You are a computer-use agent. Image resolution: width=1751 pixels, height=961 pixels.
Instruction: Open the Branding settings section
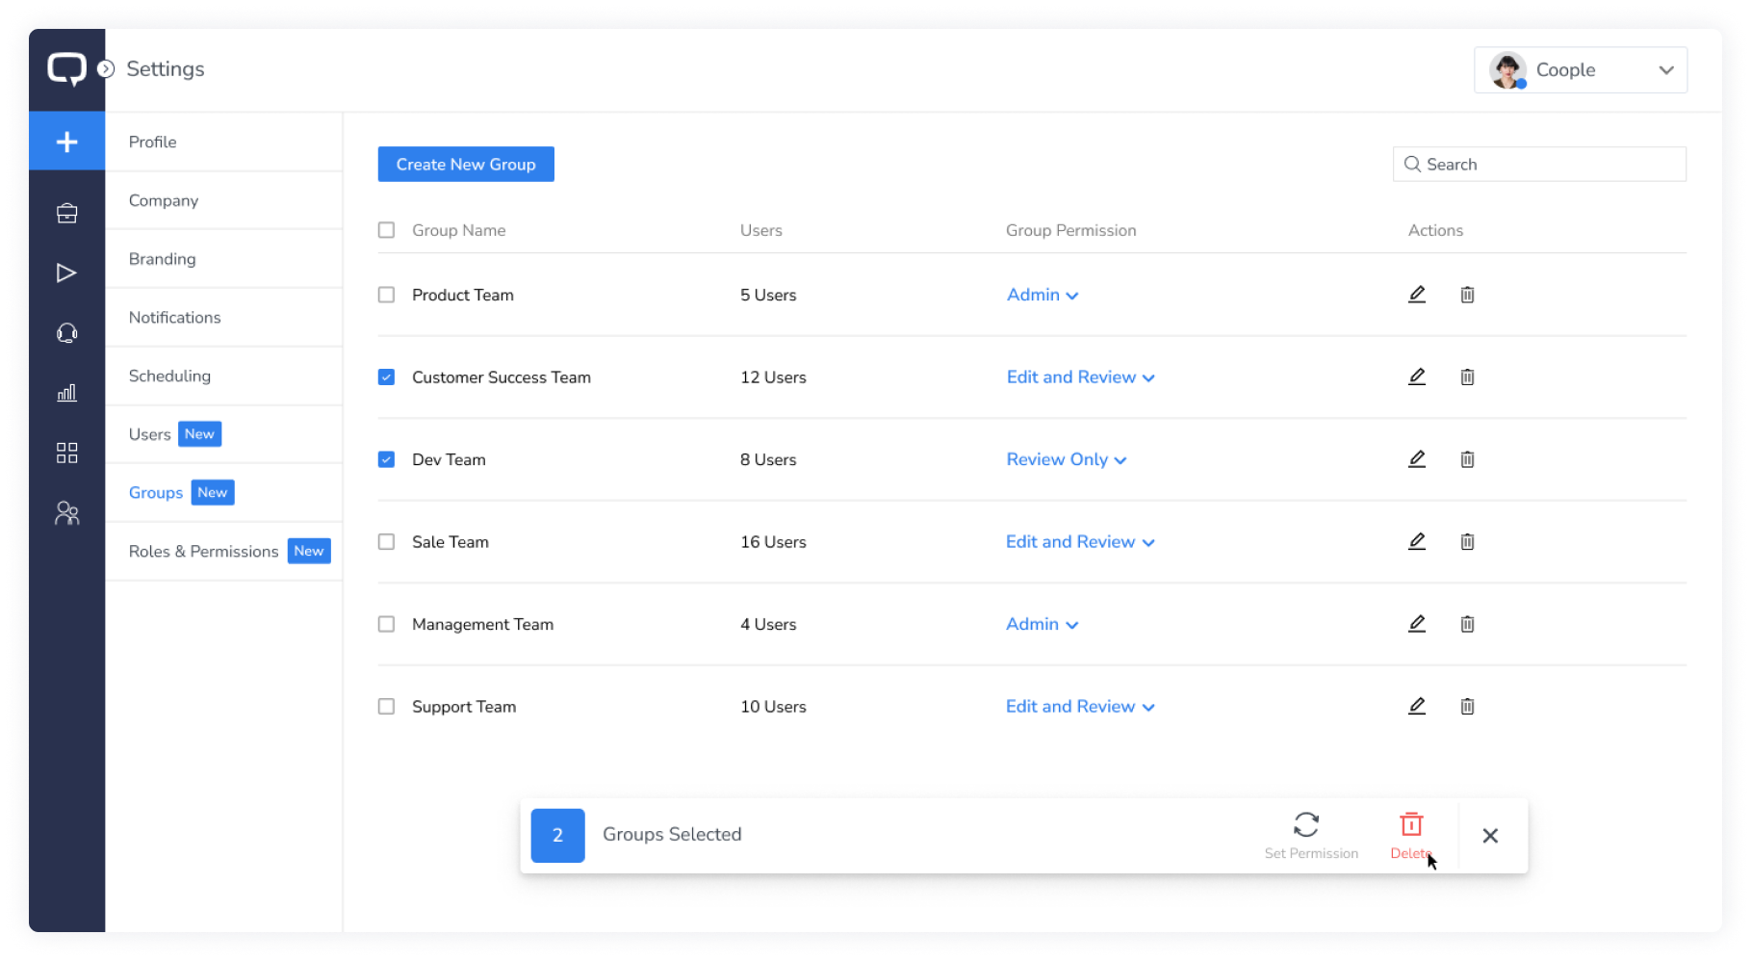tap(163, 259)
